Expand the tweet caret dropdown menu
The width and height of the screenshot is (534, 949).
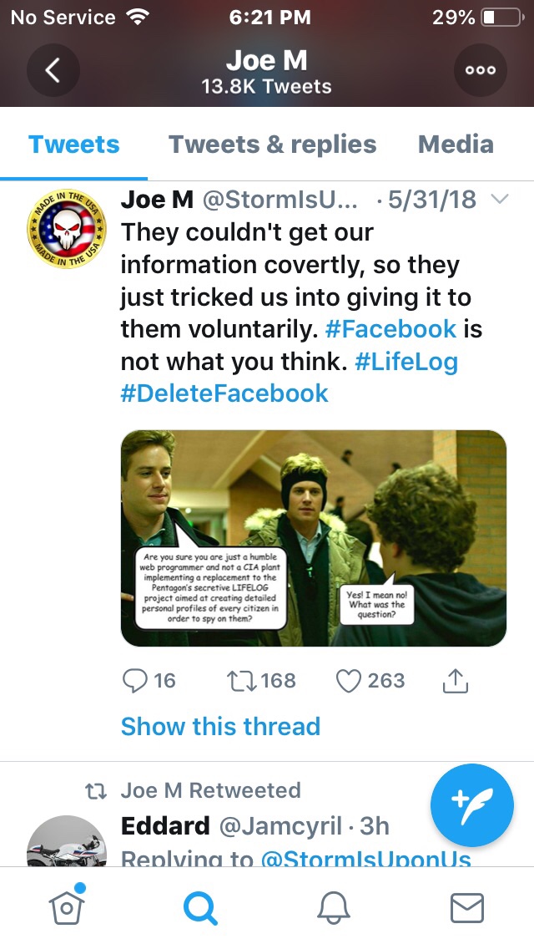click(499, 200)
